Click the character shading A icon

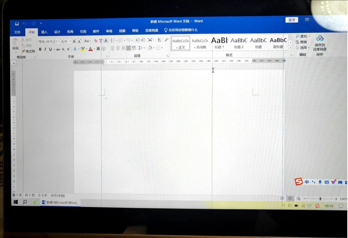pos(98,49)
